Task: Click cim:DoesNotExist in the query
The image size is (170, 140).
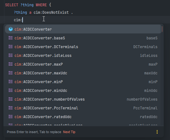Action: (x=51, y=12)
